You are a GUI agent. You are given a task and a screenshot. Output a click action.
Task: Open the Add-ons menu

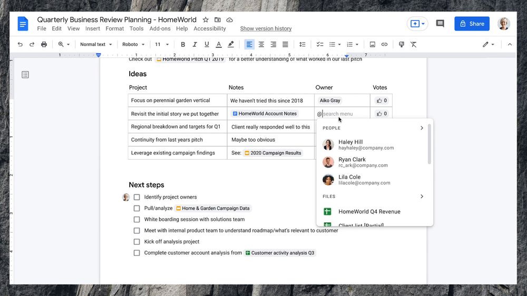(160, 28)
